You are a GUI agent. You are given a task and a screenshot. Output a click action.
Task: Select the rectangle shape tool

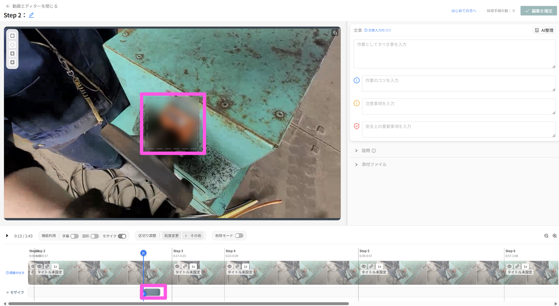(x=12, y=36)
